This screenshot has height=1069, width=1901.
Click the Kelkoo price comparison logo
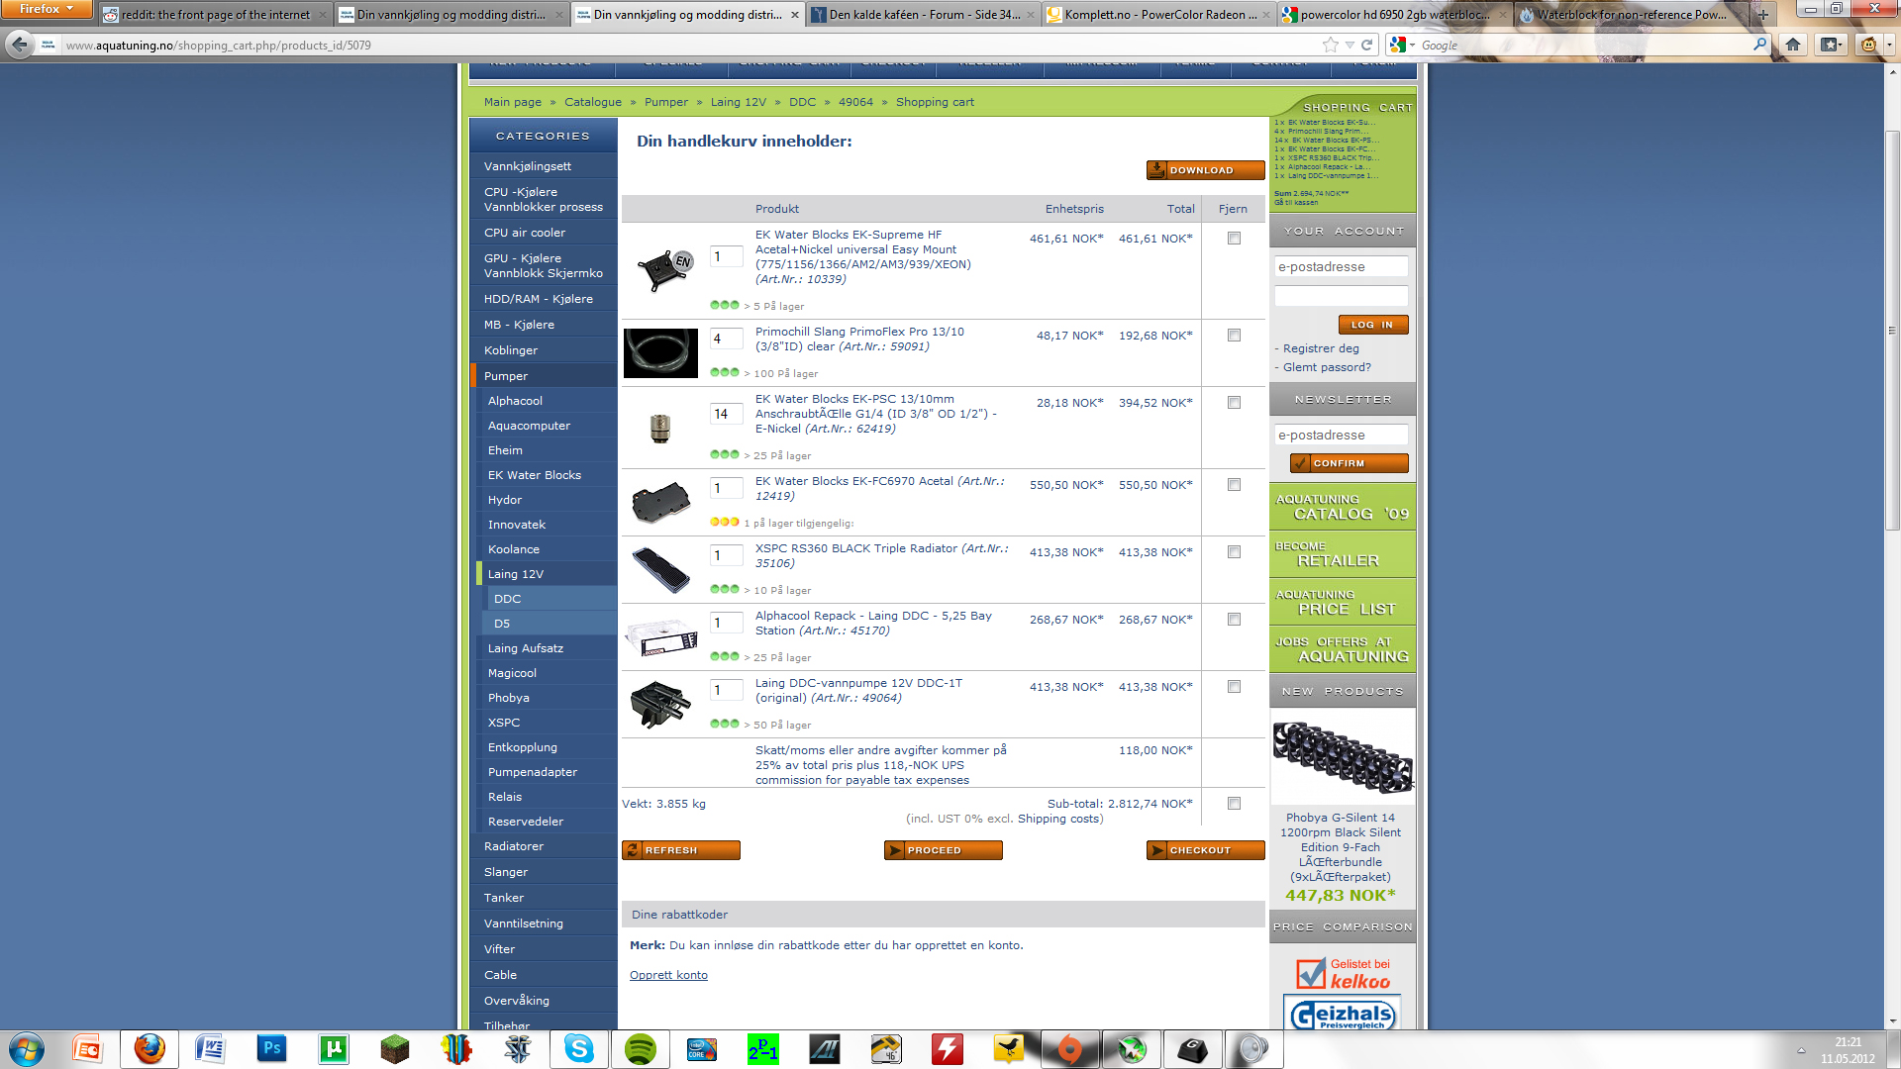[x=1343, y=974]
